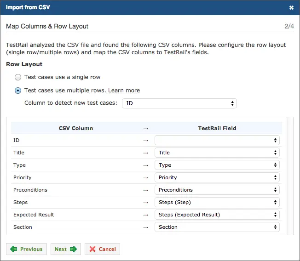
Task: Click the 'Priority' CSV column cell
Action: pos(76,177)
